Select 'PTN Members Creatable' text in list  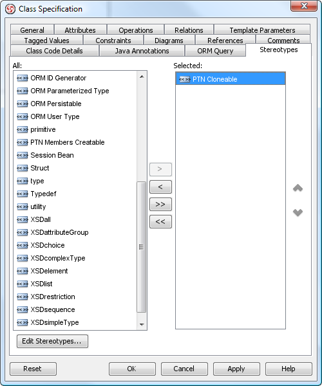pyautogui.click(x=67, y=143)
